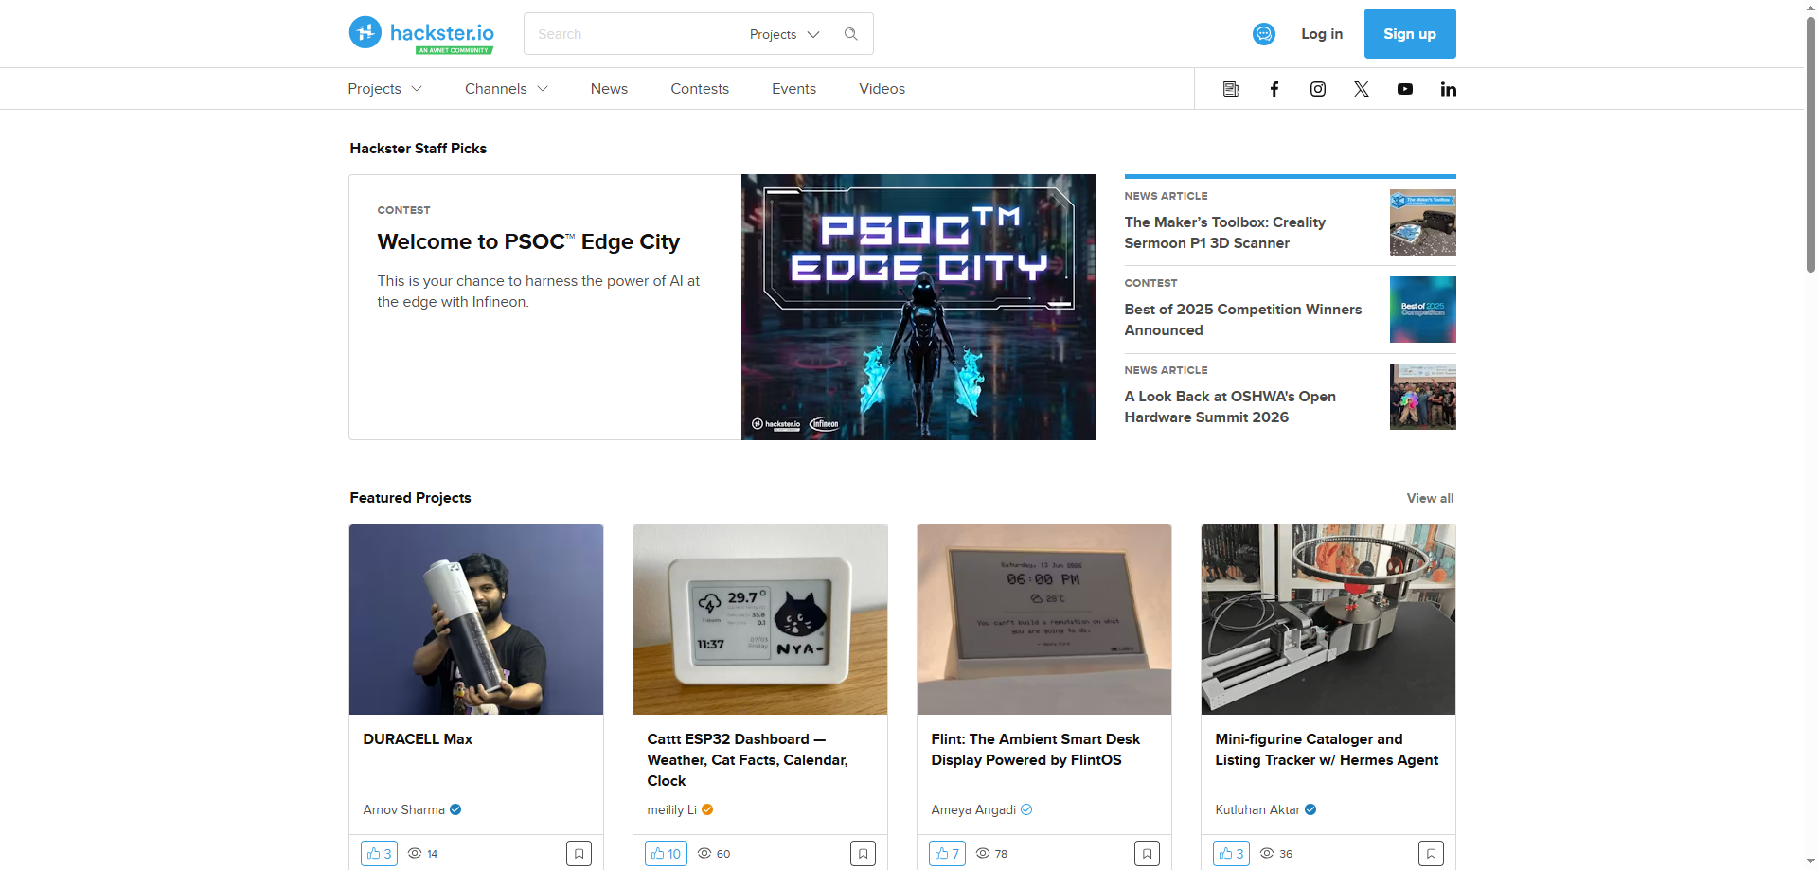Open the chat messages icon
1818x870 pixels.
pyautogui.click(x=1264, y=34)
